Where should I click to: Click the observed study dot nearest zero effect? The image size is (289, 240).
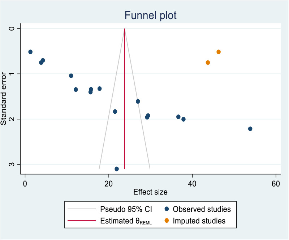coord(30,52)
